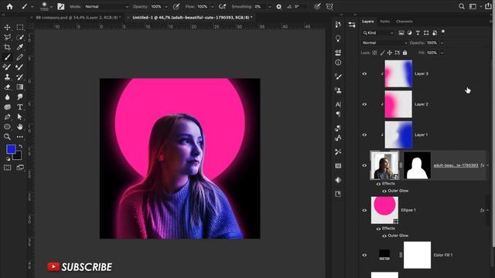Hide the Ellipse 1 layer
The width and height of the screenshot is (495, 278).
364,210
